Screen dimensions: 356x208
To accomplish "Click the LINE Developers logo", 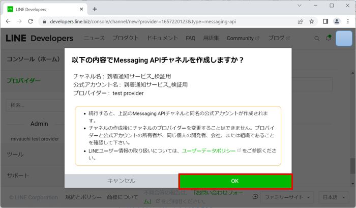I will click(x=39, y=38).
